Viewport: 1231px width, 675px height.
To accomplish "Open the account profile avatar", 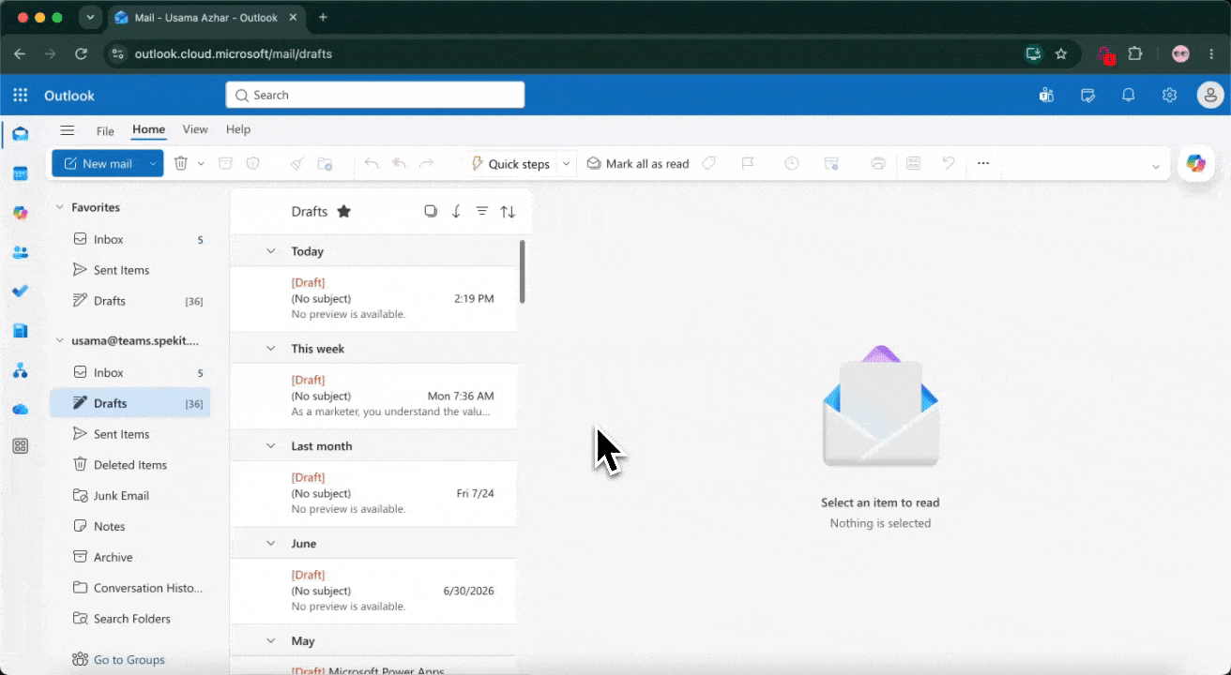I will coord(1210,95).
